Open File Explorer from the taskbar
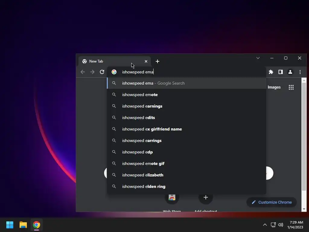 pyautogui.click(x=23, y=225)
